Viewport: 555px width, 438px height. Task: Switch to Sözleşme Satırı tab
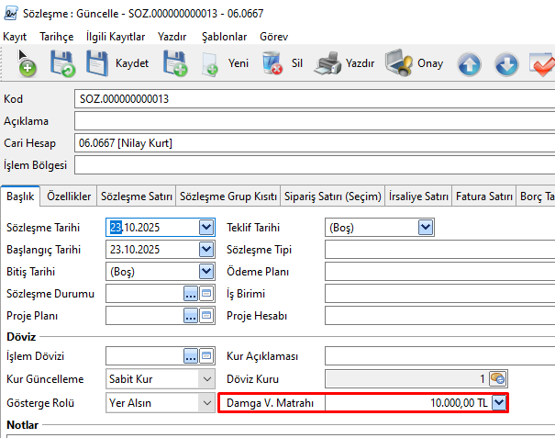tap(136, 197)
